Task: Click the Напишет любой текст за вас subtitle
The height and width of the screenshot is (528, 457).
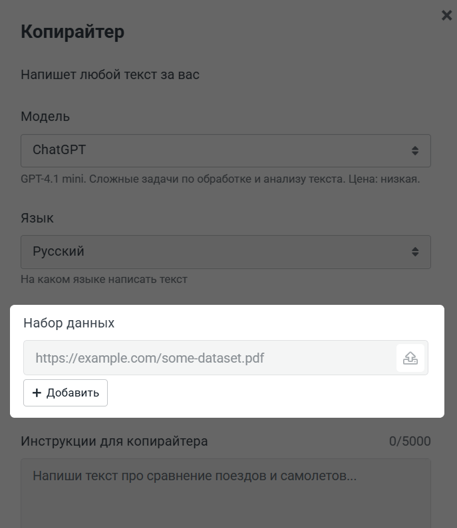Action: 110,74
